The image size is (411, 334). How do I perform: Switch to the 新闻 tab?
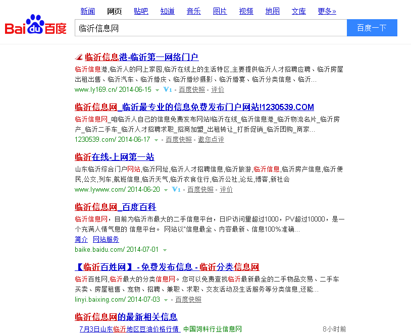click(x=87, y=11)
